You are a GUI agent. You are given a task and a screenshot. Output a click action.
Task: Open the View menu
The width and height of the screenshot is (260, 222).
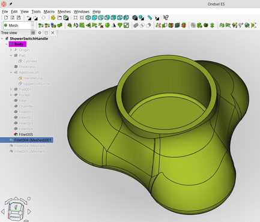click(25, 11)
